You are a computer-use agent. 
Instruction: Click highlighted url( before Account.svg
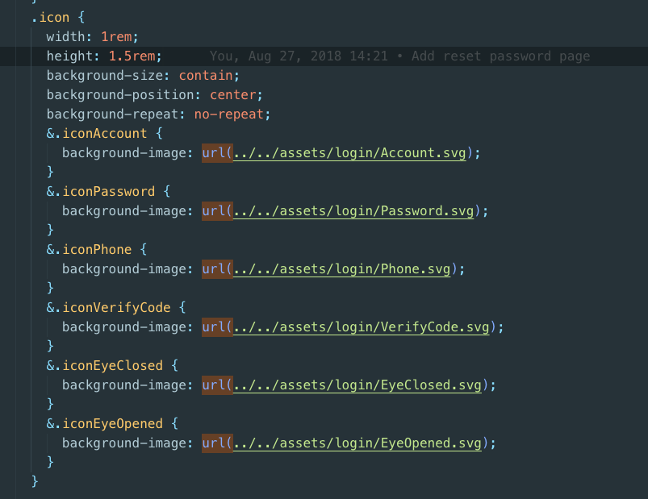click(217, 153)
